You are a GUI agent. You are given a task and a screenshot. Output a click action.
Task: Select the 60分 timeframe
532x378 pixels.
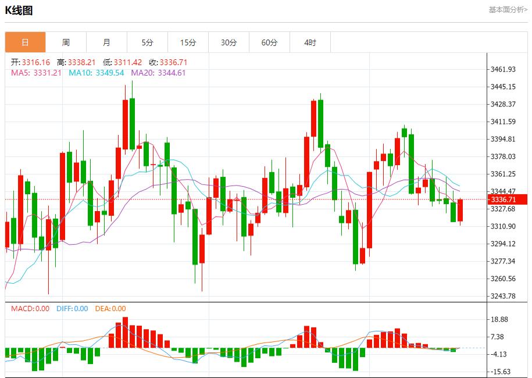[x=269, y=42]
